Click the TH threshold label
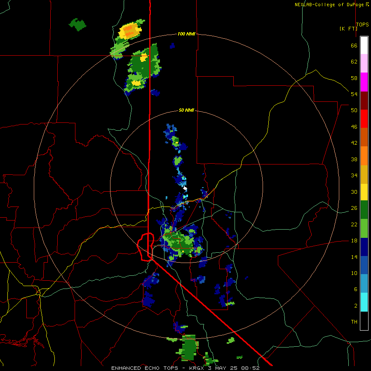Viewport: 371px width, 371px height. point(354,322)
